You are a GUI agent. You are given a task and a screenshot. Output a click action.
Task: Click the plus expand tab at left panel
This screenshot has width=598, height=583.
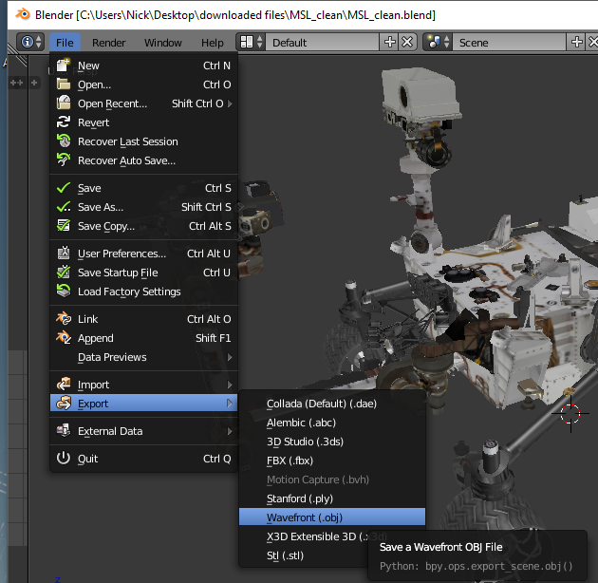[x=34, y=83]
